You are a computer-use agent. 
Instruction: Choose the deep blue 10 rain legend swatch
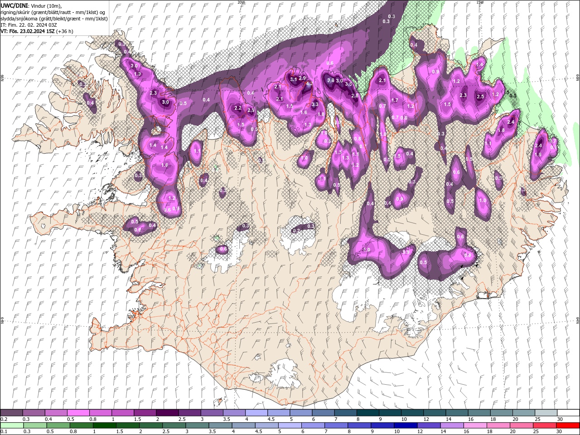[405, 425]
